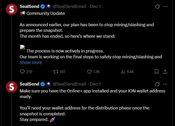The image size is (175, 126).
Task: Like the Community Update post
Action: [x=89, y=72]
